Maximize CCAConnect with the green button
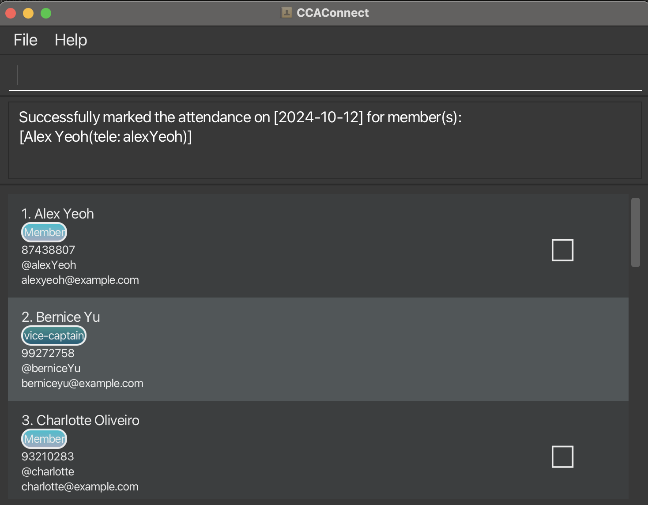 [46, 13]
